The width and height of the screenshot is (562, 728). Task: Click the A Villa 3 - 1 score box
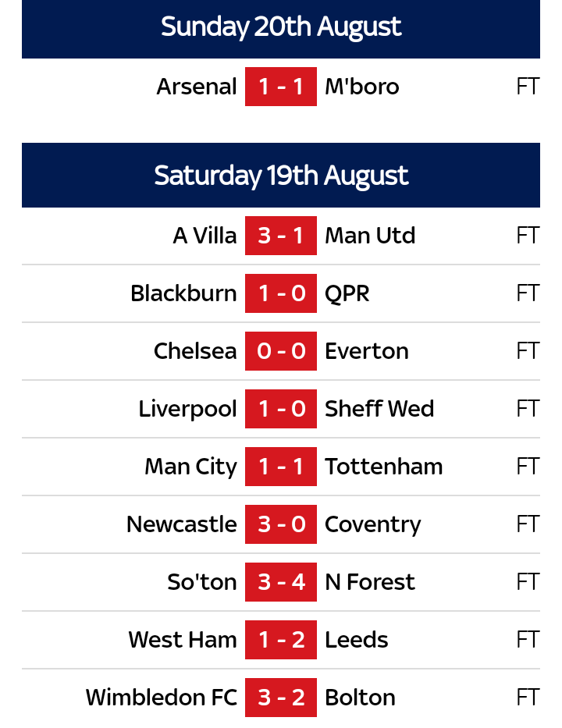pos(281,236)
